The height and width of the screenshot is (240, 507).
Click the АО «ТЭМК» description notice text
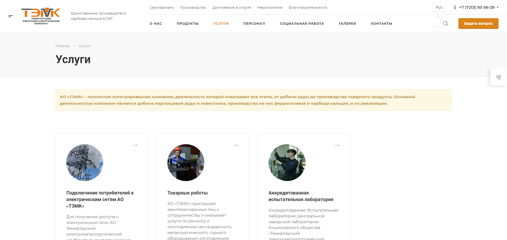pos(237,100)
